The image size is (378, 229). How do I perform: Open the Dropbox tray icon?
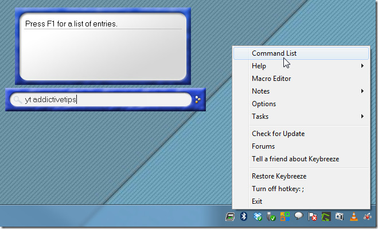click(x=258, y=216)
